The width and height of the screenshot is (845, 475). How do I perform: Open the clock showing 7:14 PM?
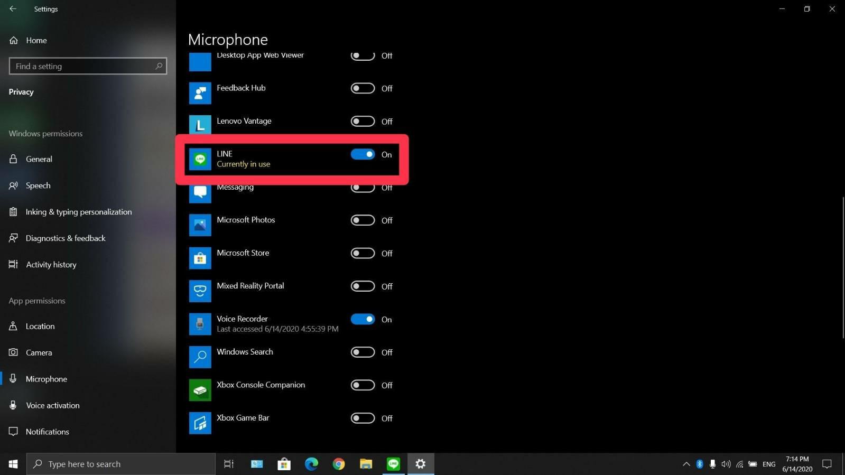point(797,464)
